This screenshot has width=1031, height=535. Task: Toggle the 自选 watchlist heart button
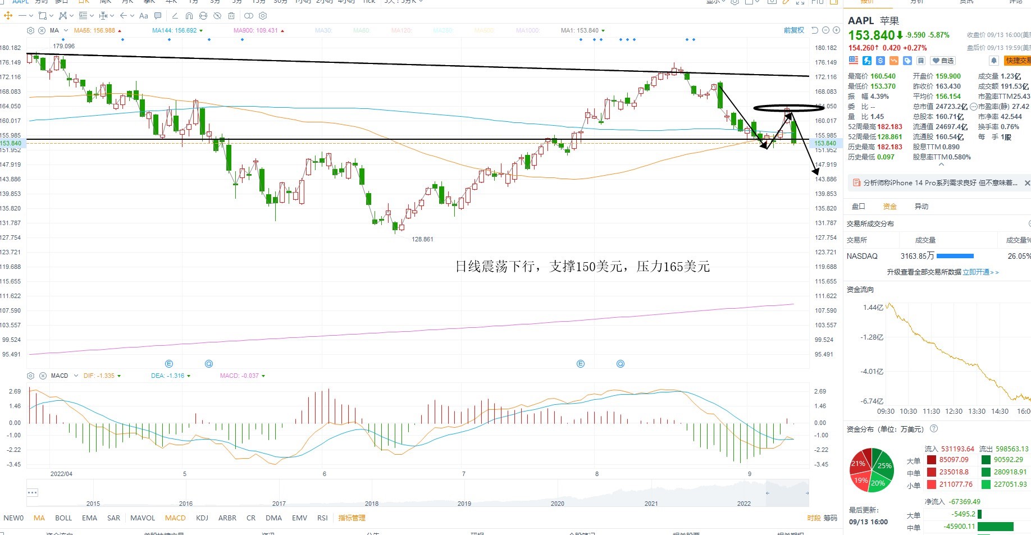[943, 61]
